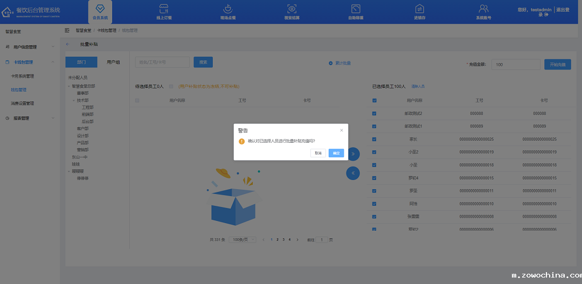Confirm the warning with 确定 button
The image size is (582, 284).
click(x=336, y=153)
